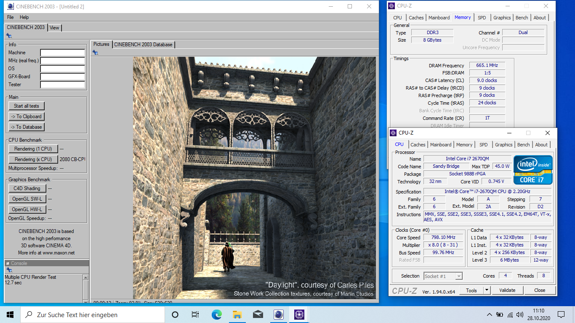This screenshot has height=323, width=575.
Task: Click the Intel Core i7 logo badge
Action: point(533,170)
